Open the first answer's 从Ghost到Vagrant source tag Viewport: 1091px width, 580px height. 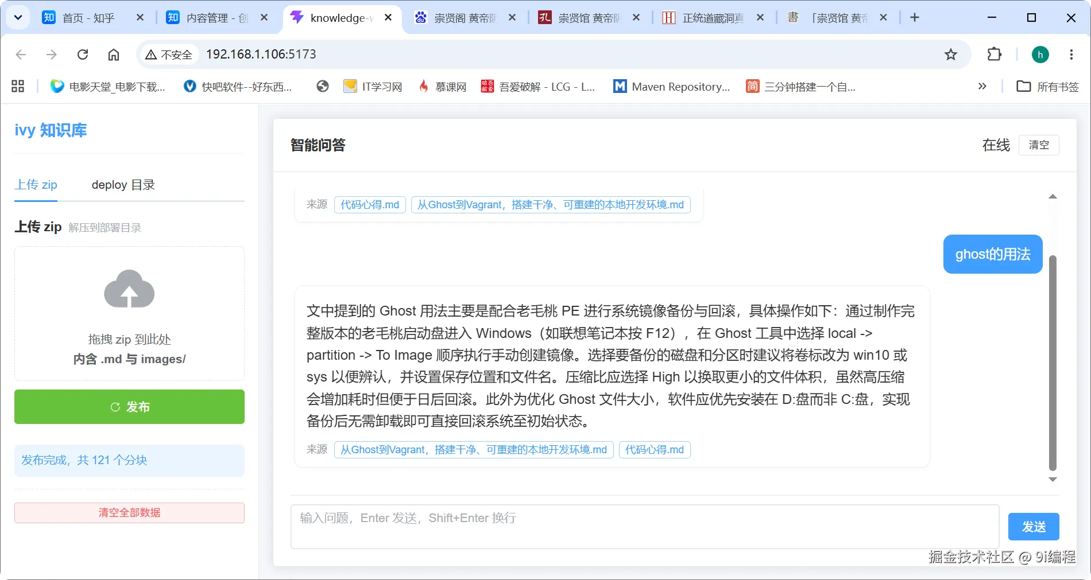(551, 205)
